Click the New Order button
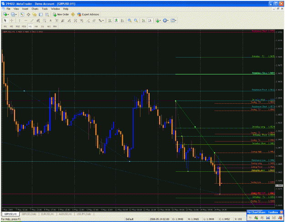 pos(61,14)
